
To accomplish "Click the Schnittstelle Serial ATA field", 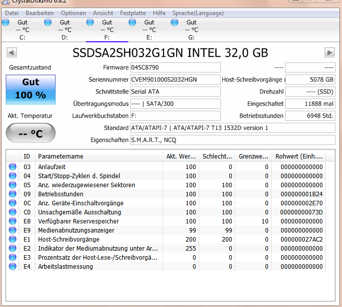I will (x=176, y=92).
